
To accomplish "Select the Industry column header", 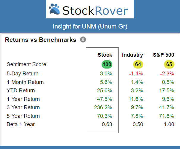I will pyautogui.click(x=132, y=55).
